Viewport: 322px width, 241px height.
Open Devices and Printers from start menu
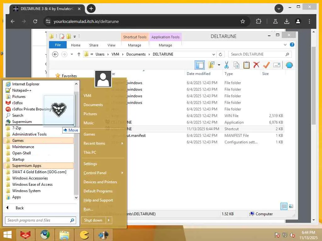coord(103,182)
